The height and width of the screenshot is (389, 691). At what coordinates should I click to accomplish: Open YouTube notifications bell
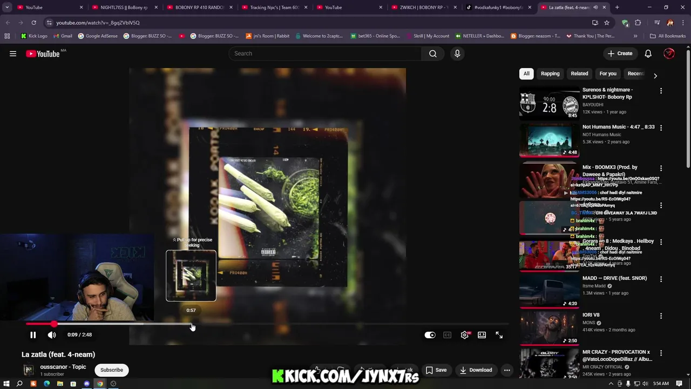[x=648, y=53]
